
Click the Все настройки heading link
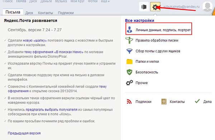tap(140, 20)
